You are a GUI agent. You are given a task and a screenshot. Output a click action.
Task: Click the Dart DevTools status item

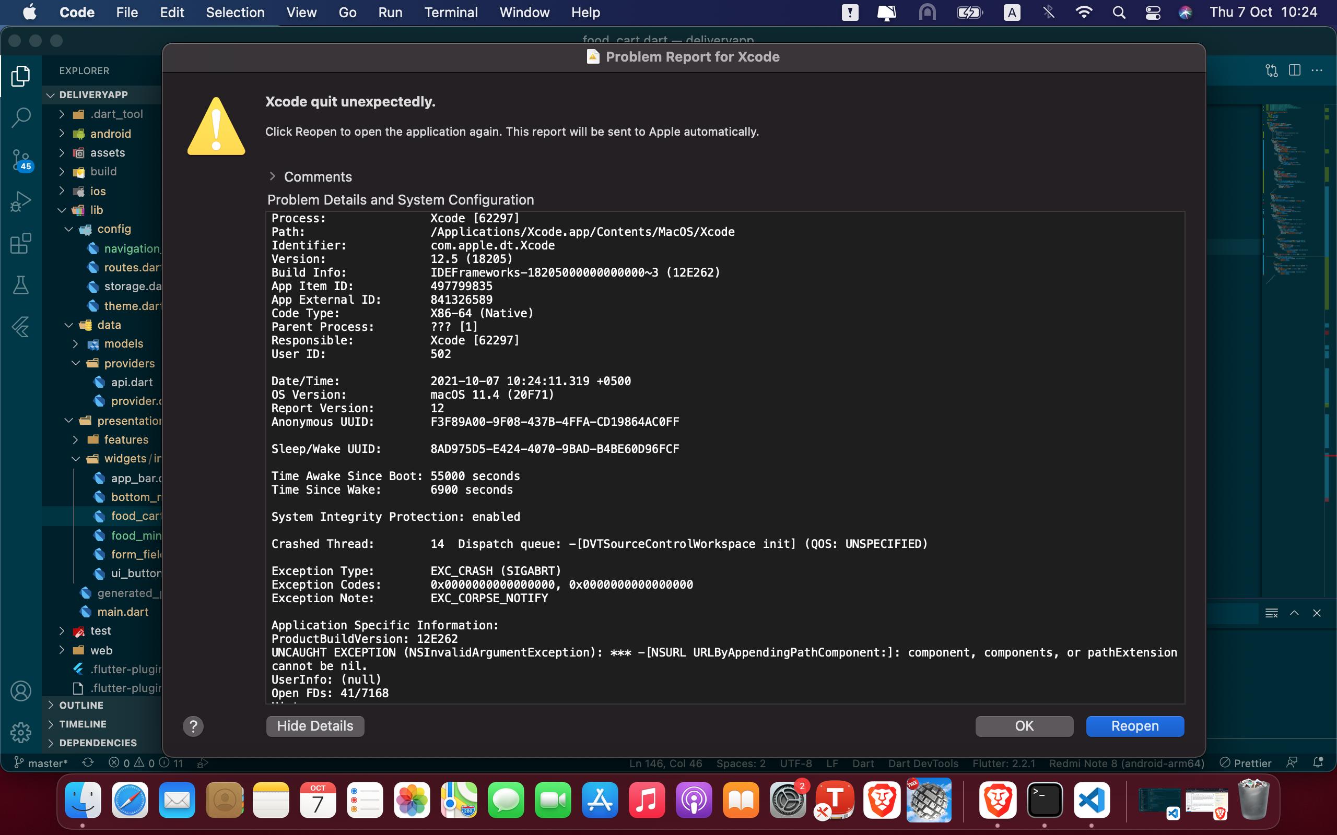coord(923,762)
